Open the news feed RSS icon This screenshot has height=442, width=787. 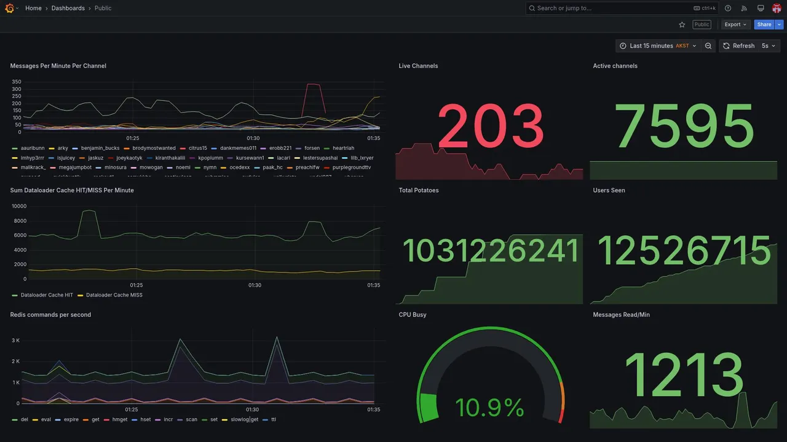pyautogui.click(x=744, y=8)
